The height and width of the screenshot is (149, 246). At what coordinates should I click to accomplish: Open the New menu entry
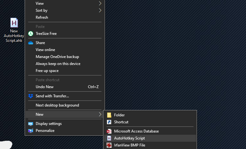65,114
